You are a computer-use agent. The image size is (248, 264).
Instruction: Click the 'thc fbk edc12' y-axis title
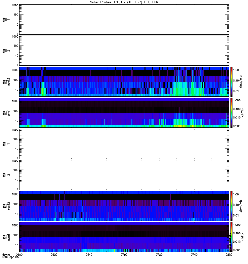click(x=6, y=206)
